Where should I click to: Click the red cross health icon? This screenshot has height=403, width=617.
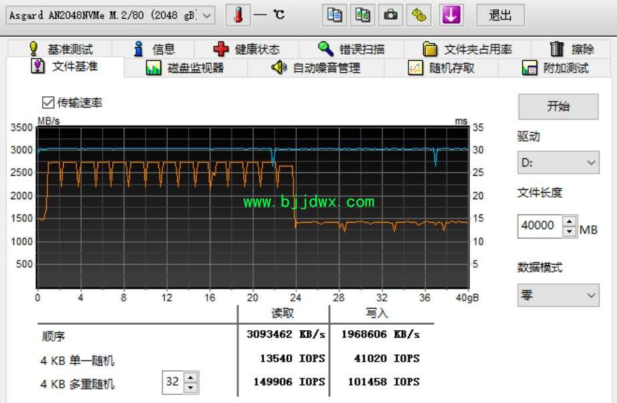[221, 49]
